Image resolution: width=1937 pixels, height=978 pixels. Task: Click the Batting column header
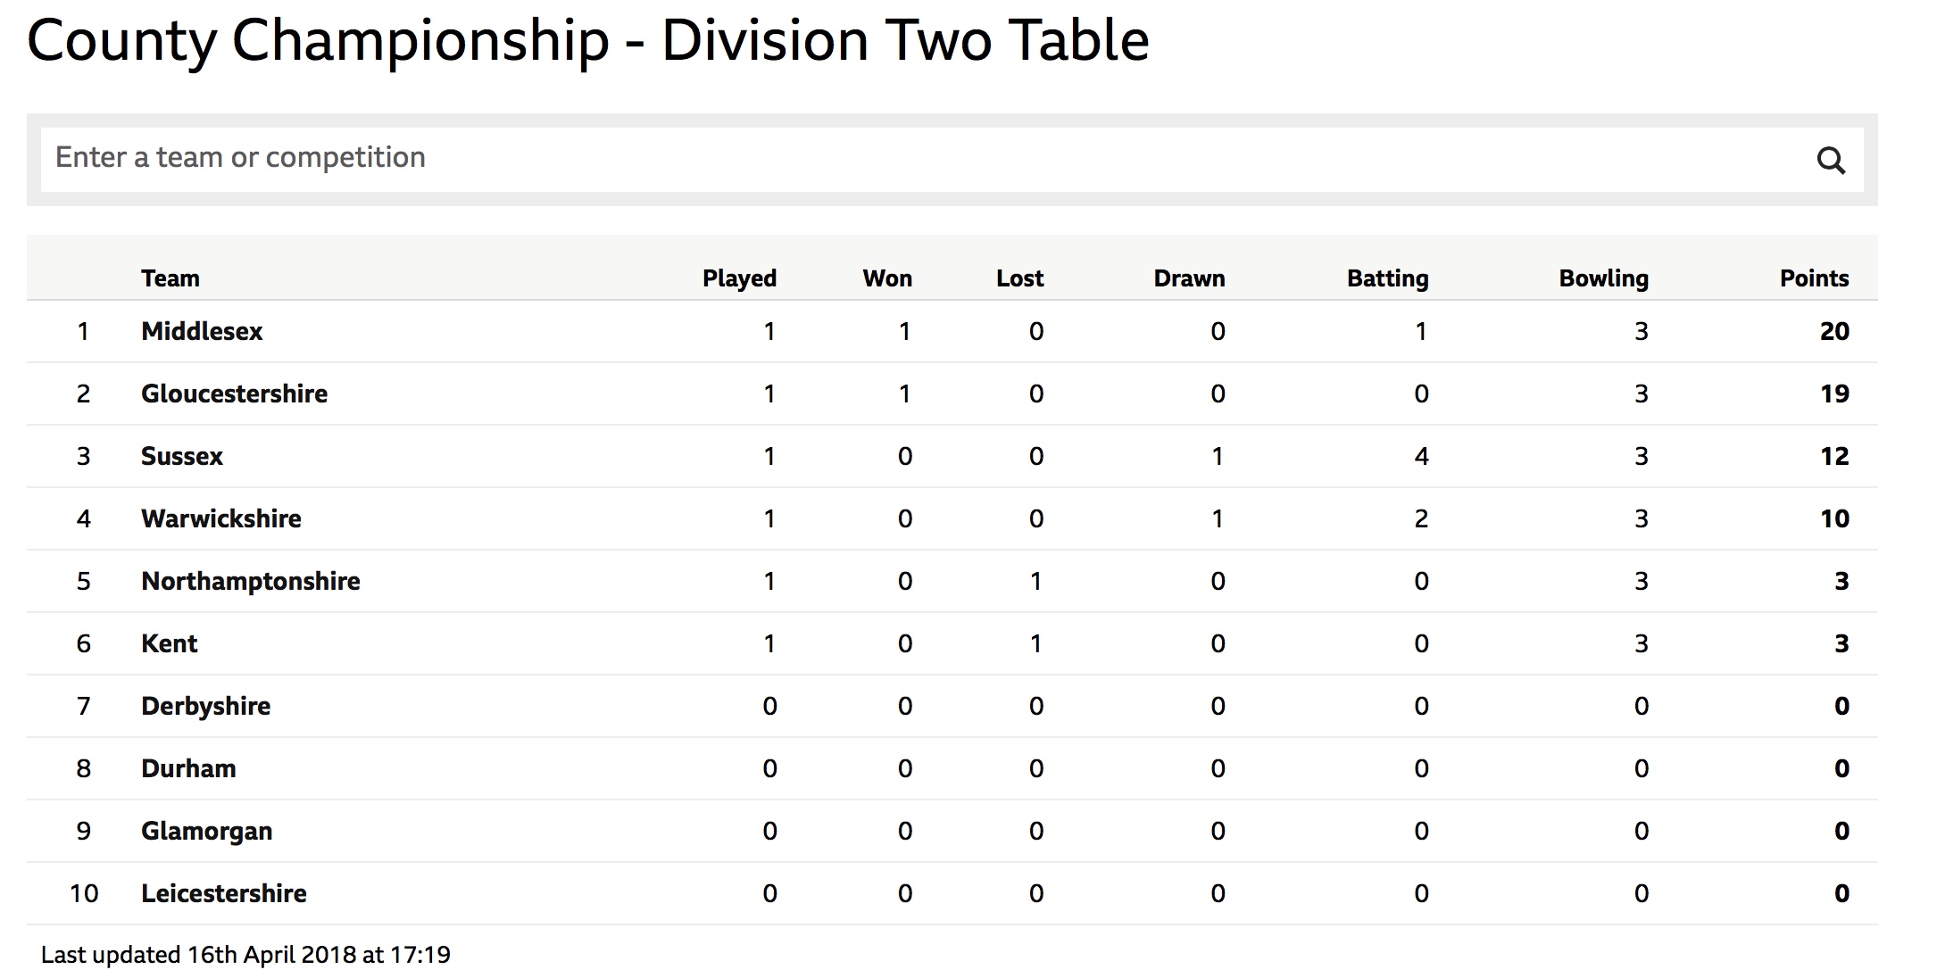(x=1387, y=278)
